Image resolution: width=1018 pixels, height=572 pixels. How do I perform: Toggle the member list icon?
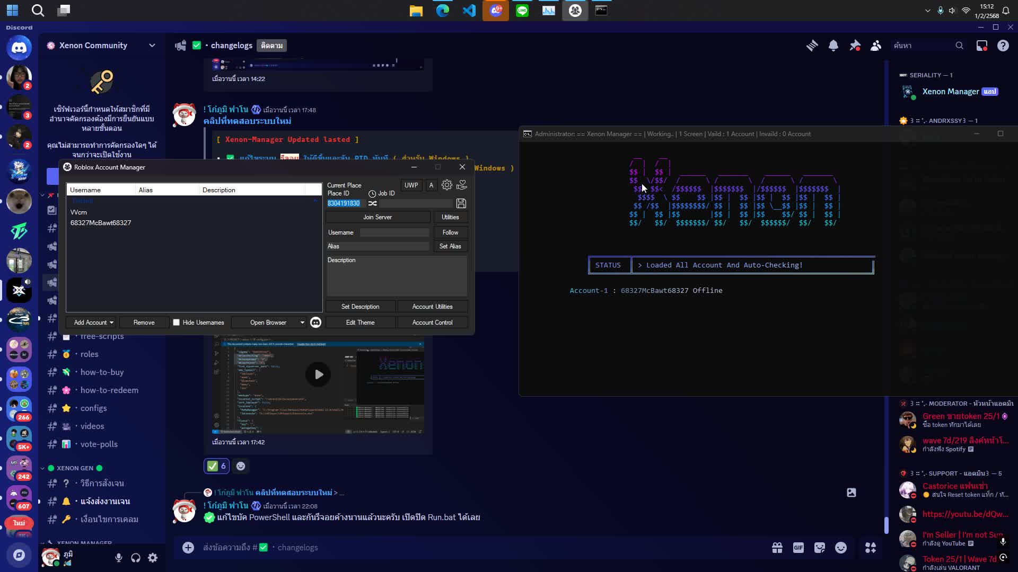[x=876, y=46]
